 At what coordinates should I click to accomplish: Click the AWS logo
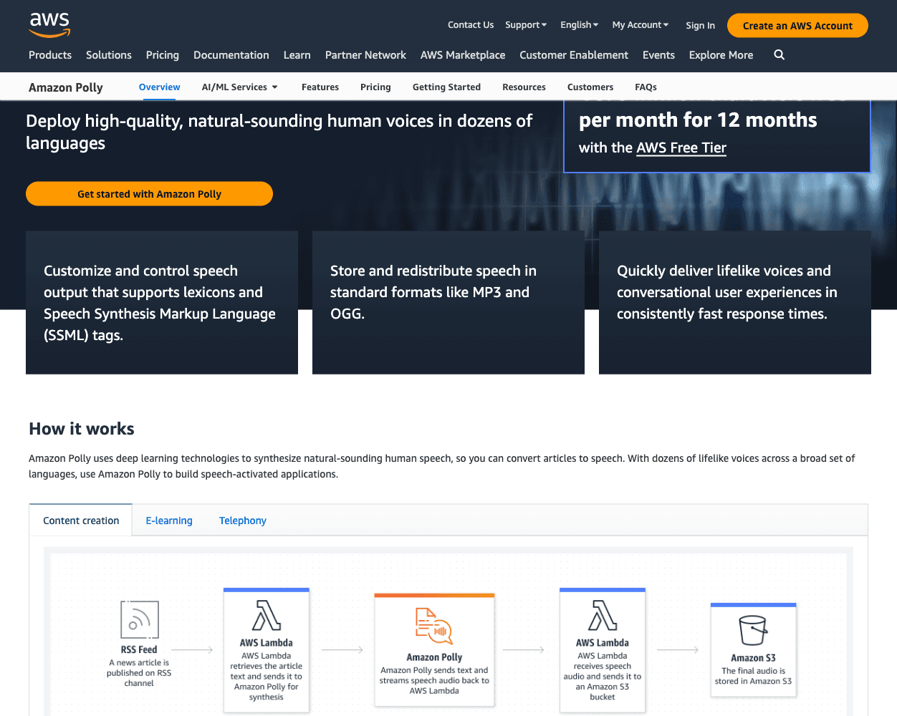click(49, 24)
